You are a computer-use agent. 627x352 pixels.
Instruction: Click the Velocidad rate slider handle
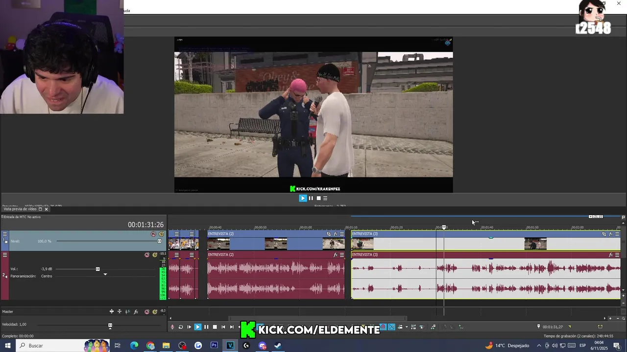[110, 325]
